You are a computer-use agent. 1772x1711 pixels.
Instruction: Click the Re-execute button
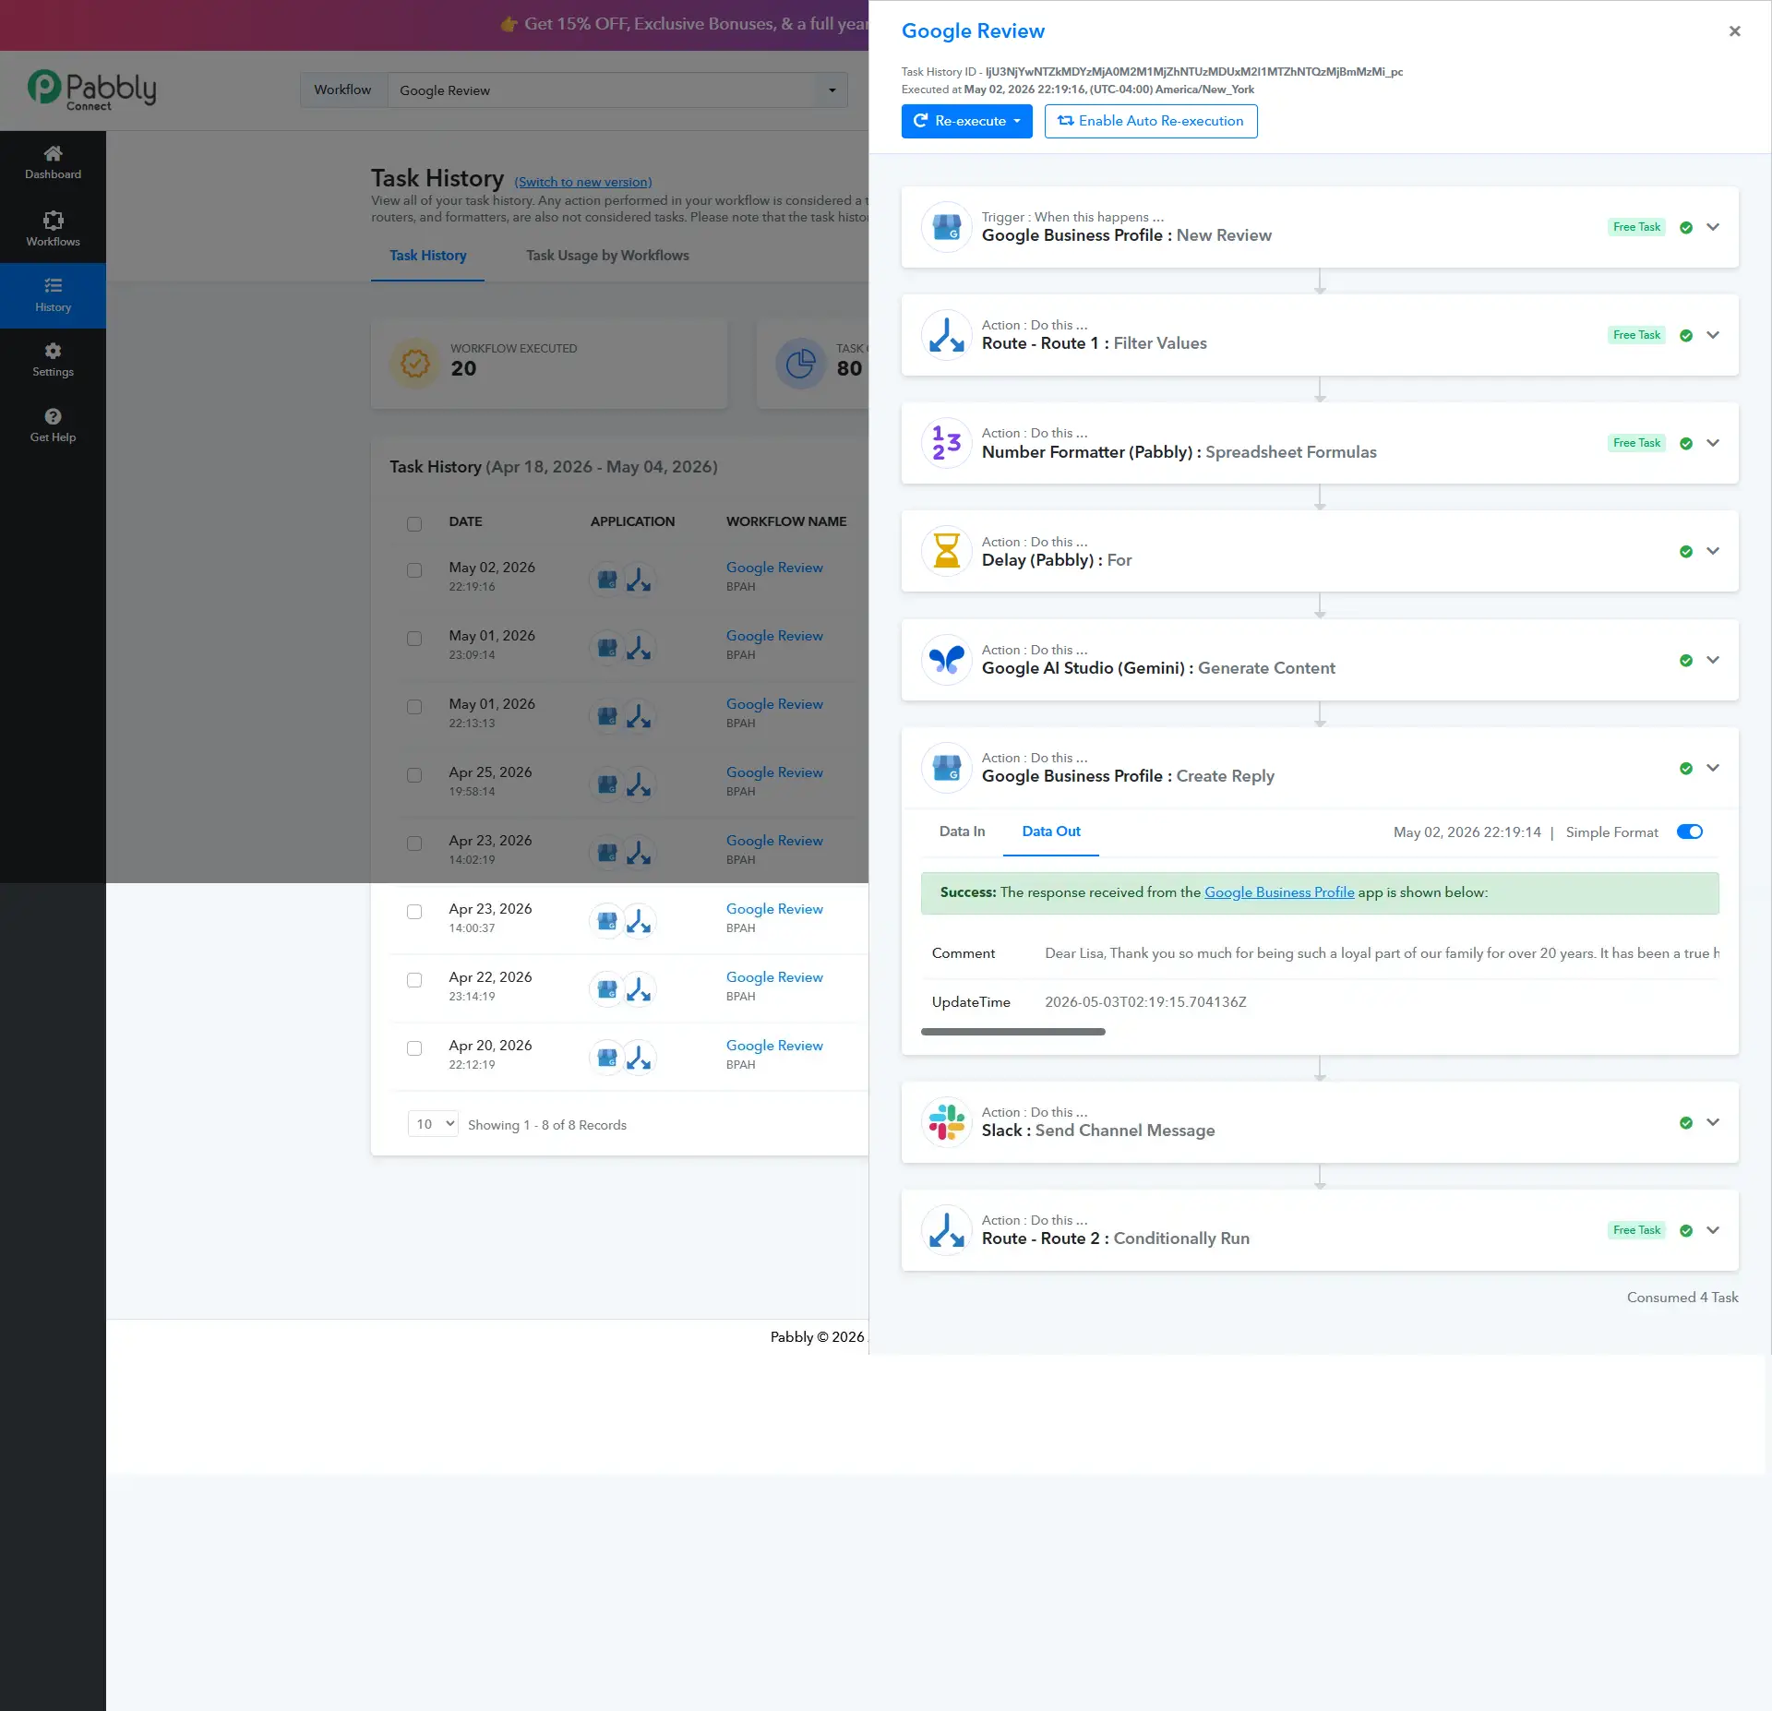click(966, 121)
